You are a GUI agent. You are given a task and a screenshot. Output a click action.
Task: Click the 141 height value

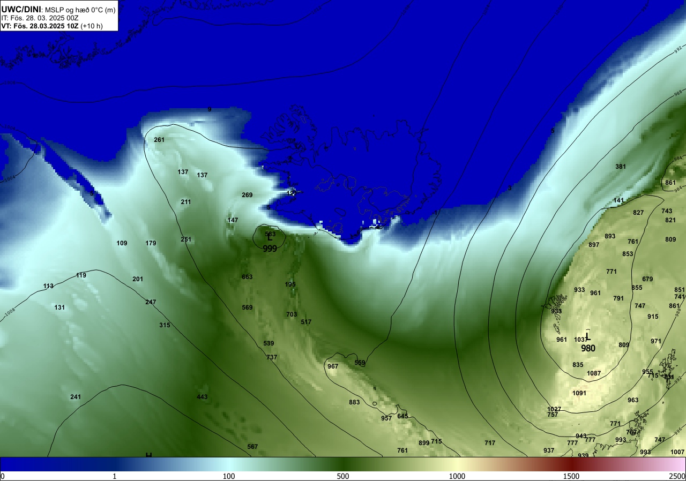618,200
